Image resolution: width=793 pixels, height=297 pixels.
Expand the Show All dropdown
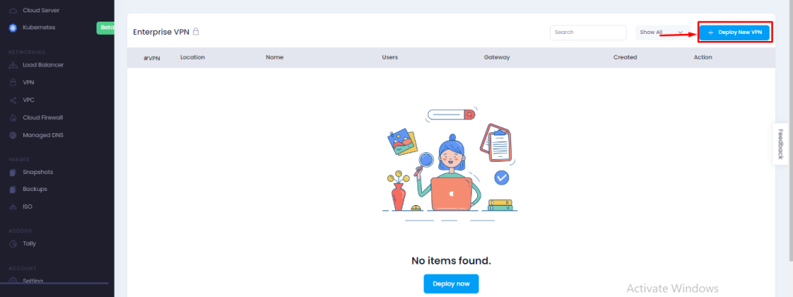click(x=663, y=32)
